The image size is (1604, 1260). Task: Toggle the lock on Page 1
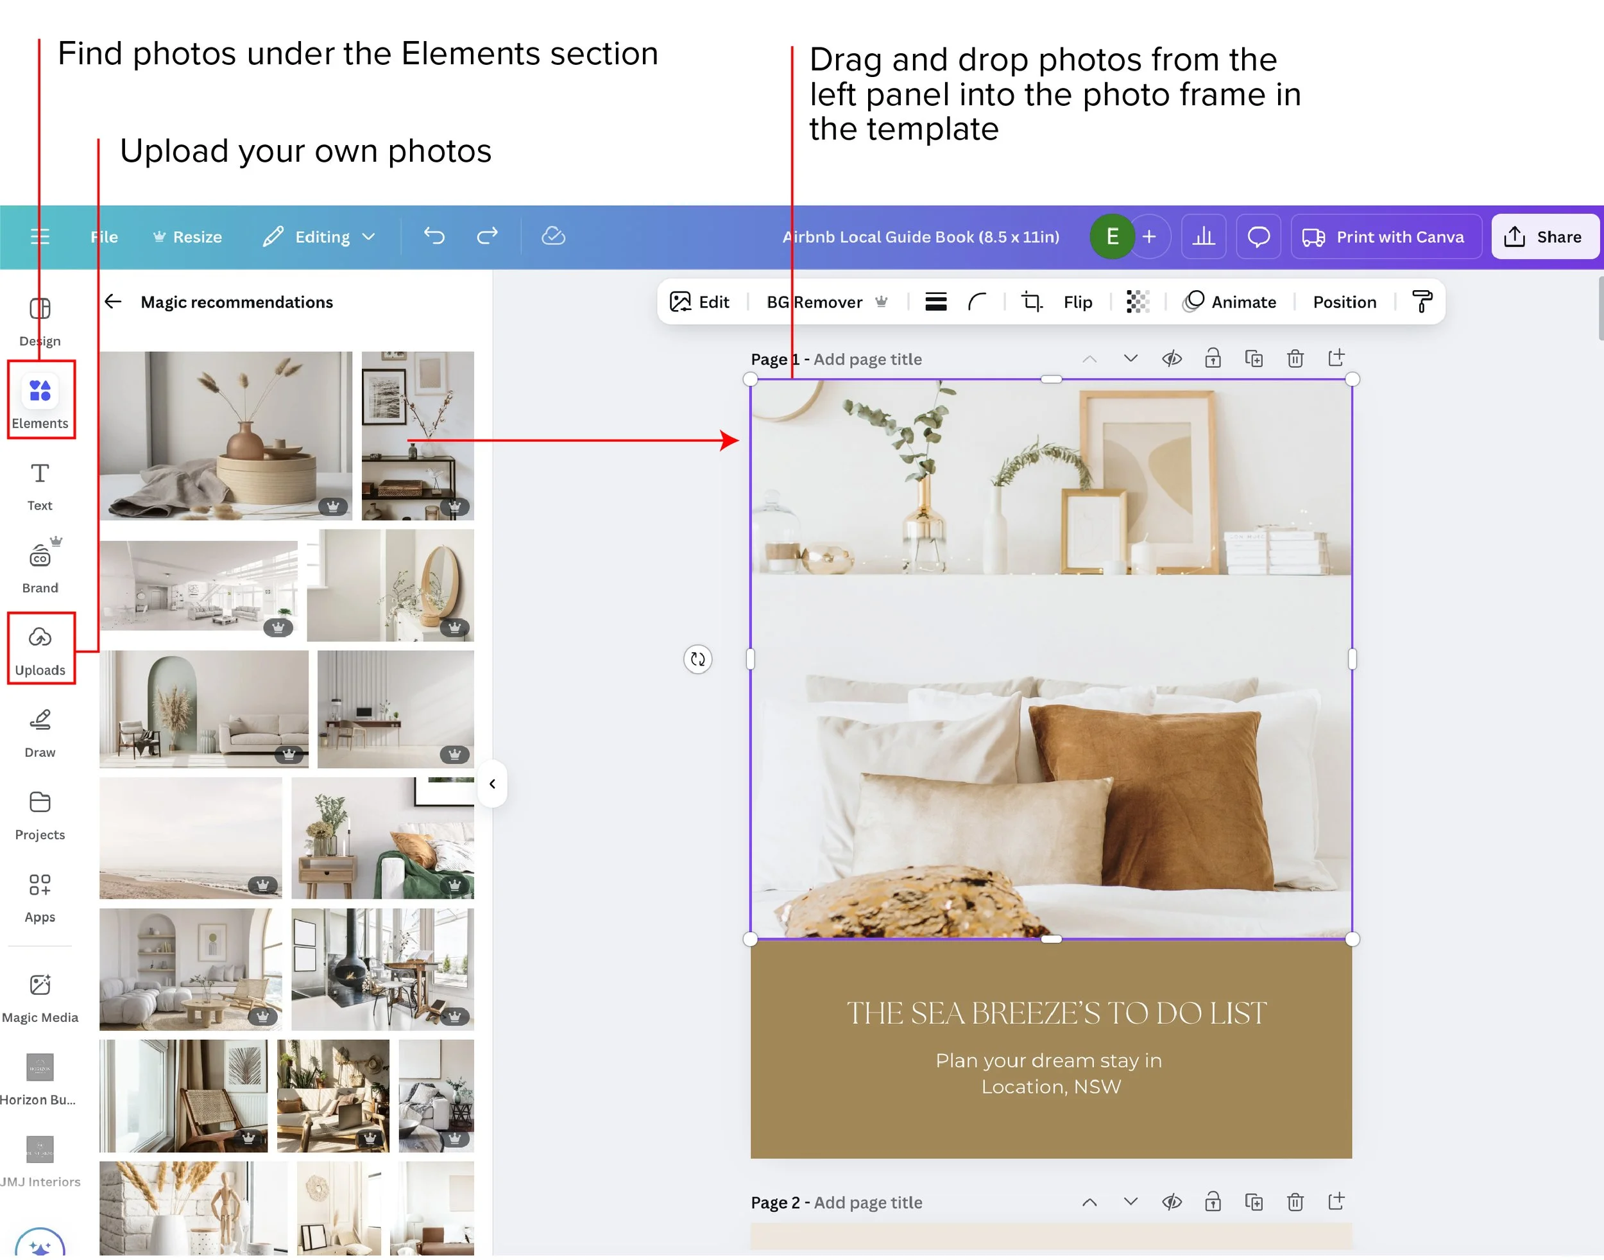click(1213, 359)
